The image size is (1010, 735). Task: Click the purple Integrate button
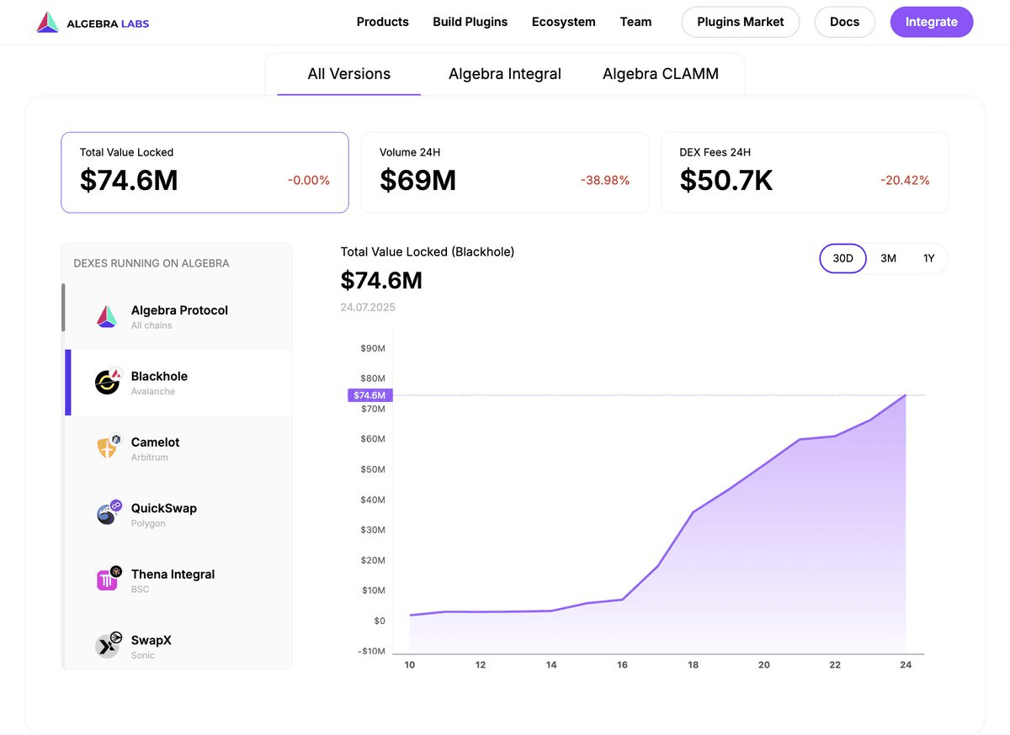[x=931, y=22]
